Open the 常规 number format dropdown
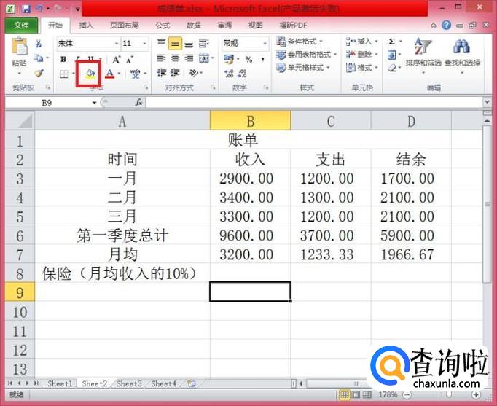The width and height of the screenshot is (497, 406). [x=265, y=44]
